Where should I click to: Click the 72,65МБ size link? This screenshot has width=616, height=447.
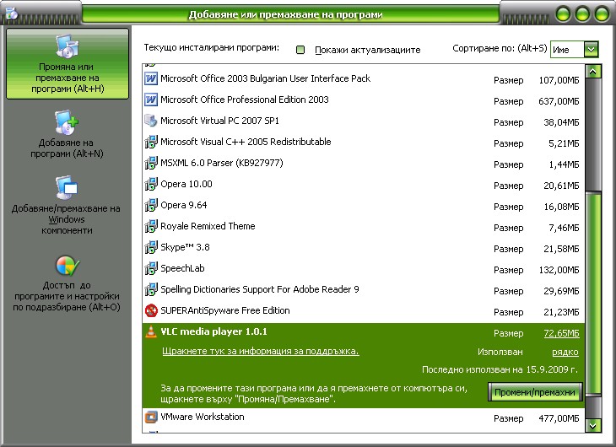(x=561, y=333)
